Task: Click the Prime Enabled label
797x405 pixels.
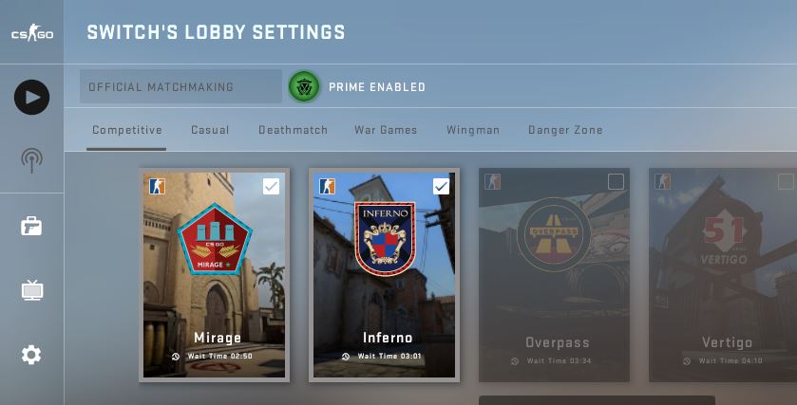Action: (x=376, y=87)
